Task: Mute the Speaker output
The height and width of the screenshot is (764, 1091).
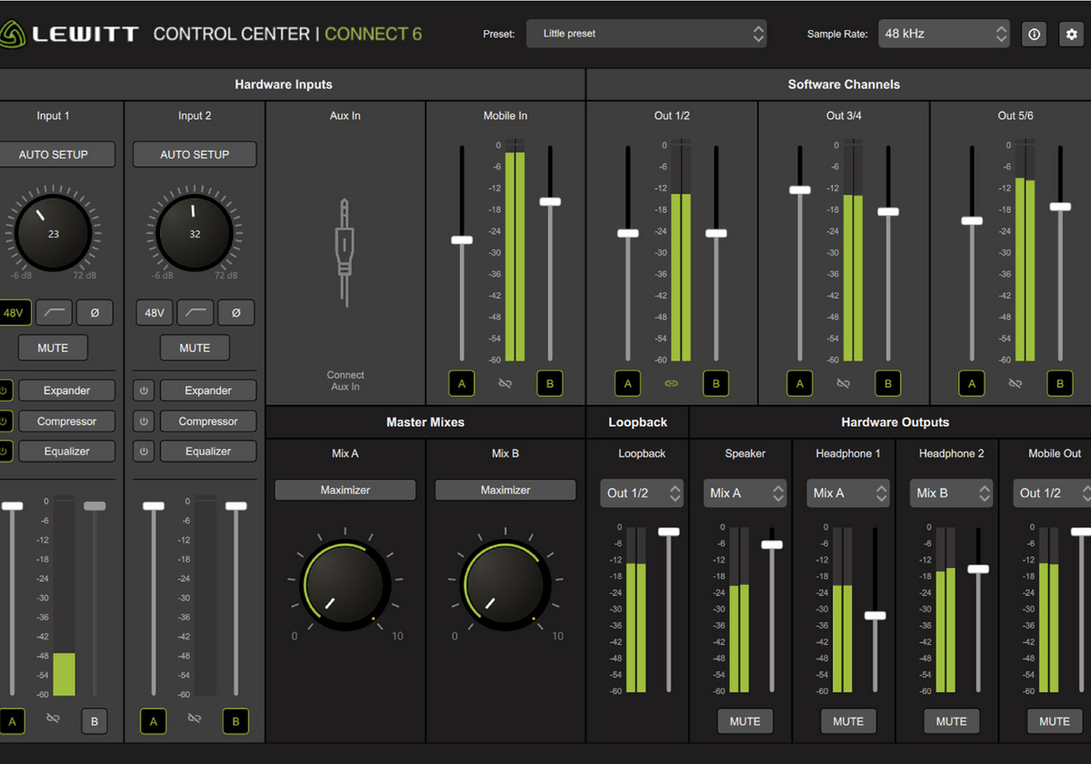Action: tap(746, 721)
